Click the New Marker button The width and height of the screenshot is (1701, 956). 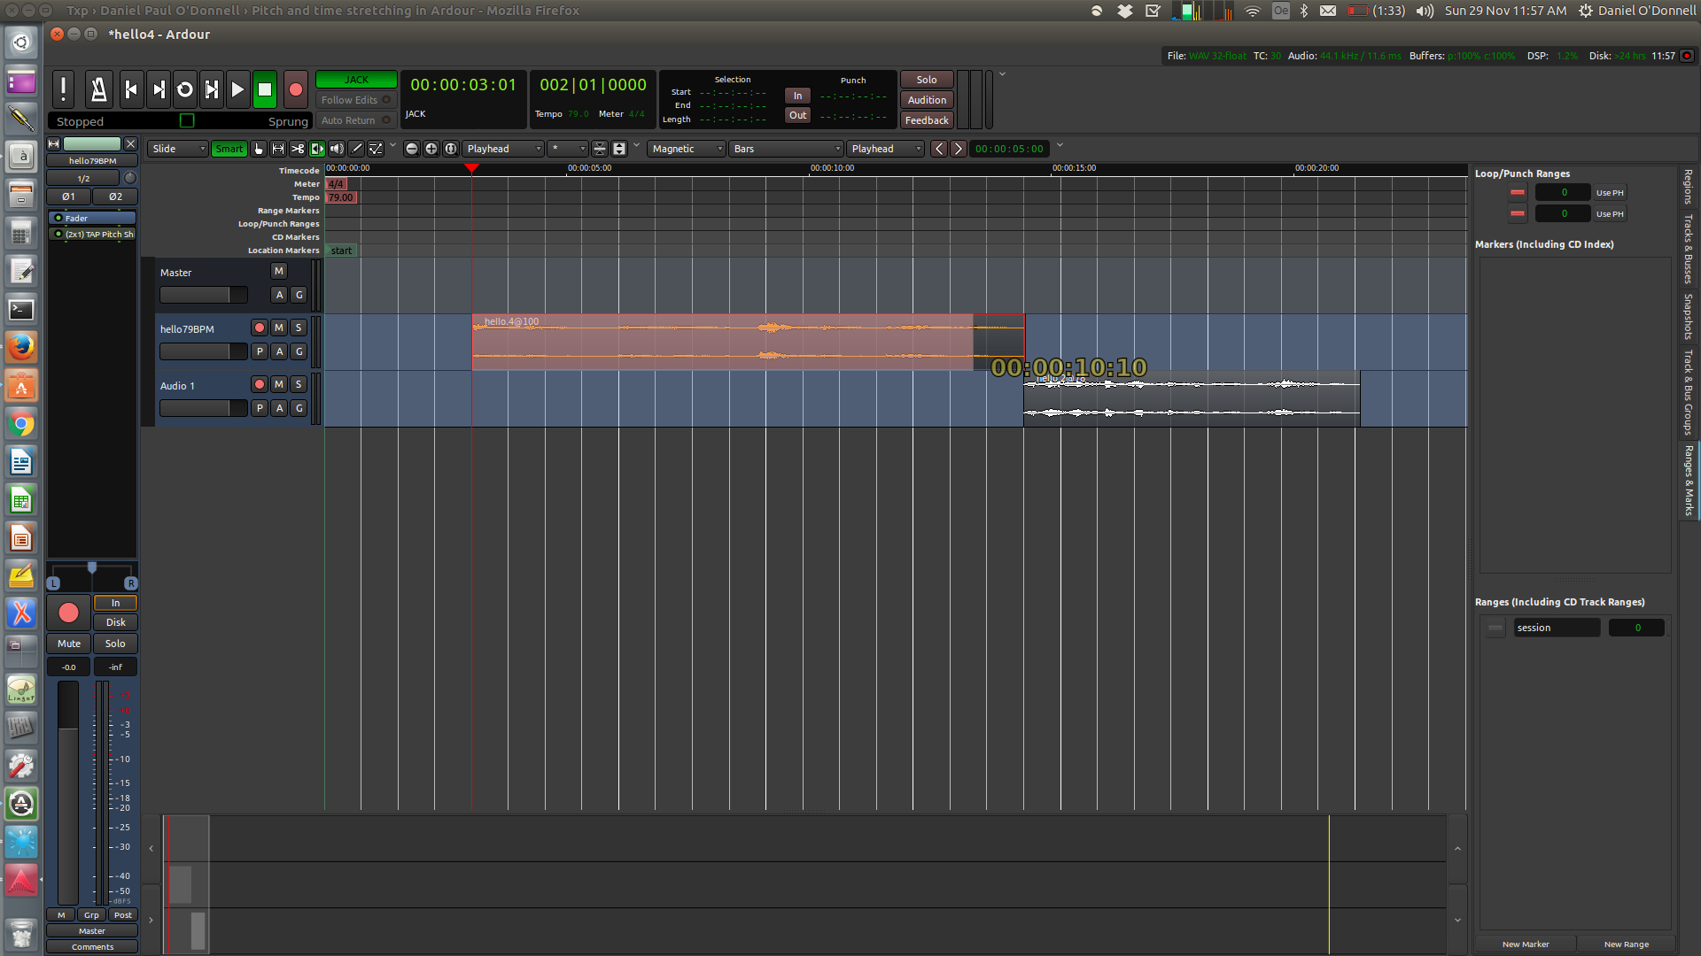1526,944
